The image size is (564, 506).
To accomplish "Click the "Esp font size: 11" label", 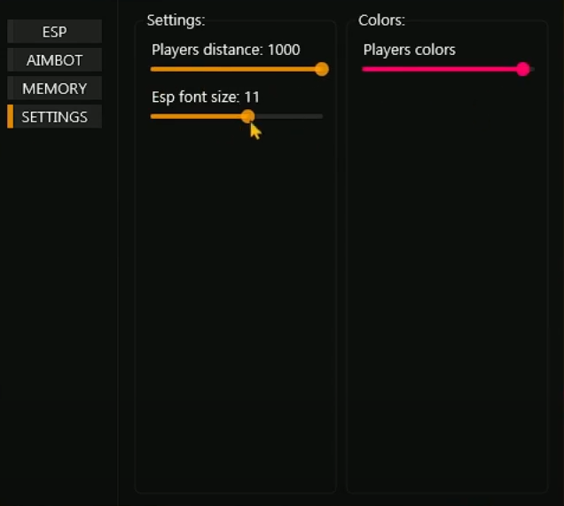I will pyautogui.click(x=206, y=97).
